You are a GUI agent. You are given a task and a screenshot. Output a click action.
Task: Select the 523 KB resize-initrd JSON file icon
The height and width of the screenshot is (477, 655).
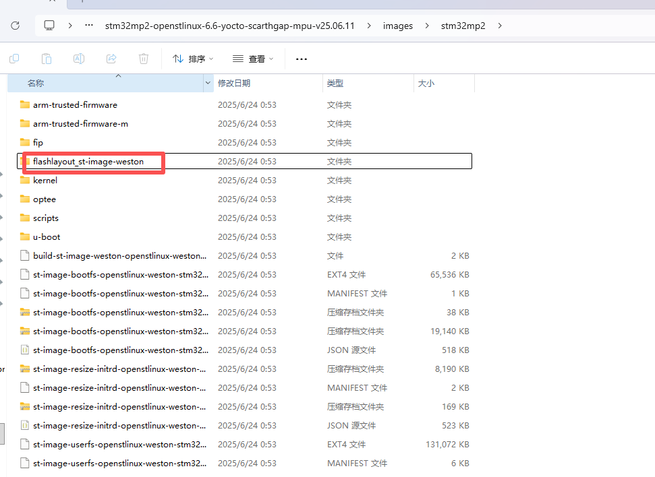(25, 426)
